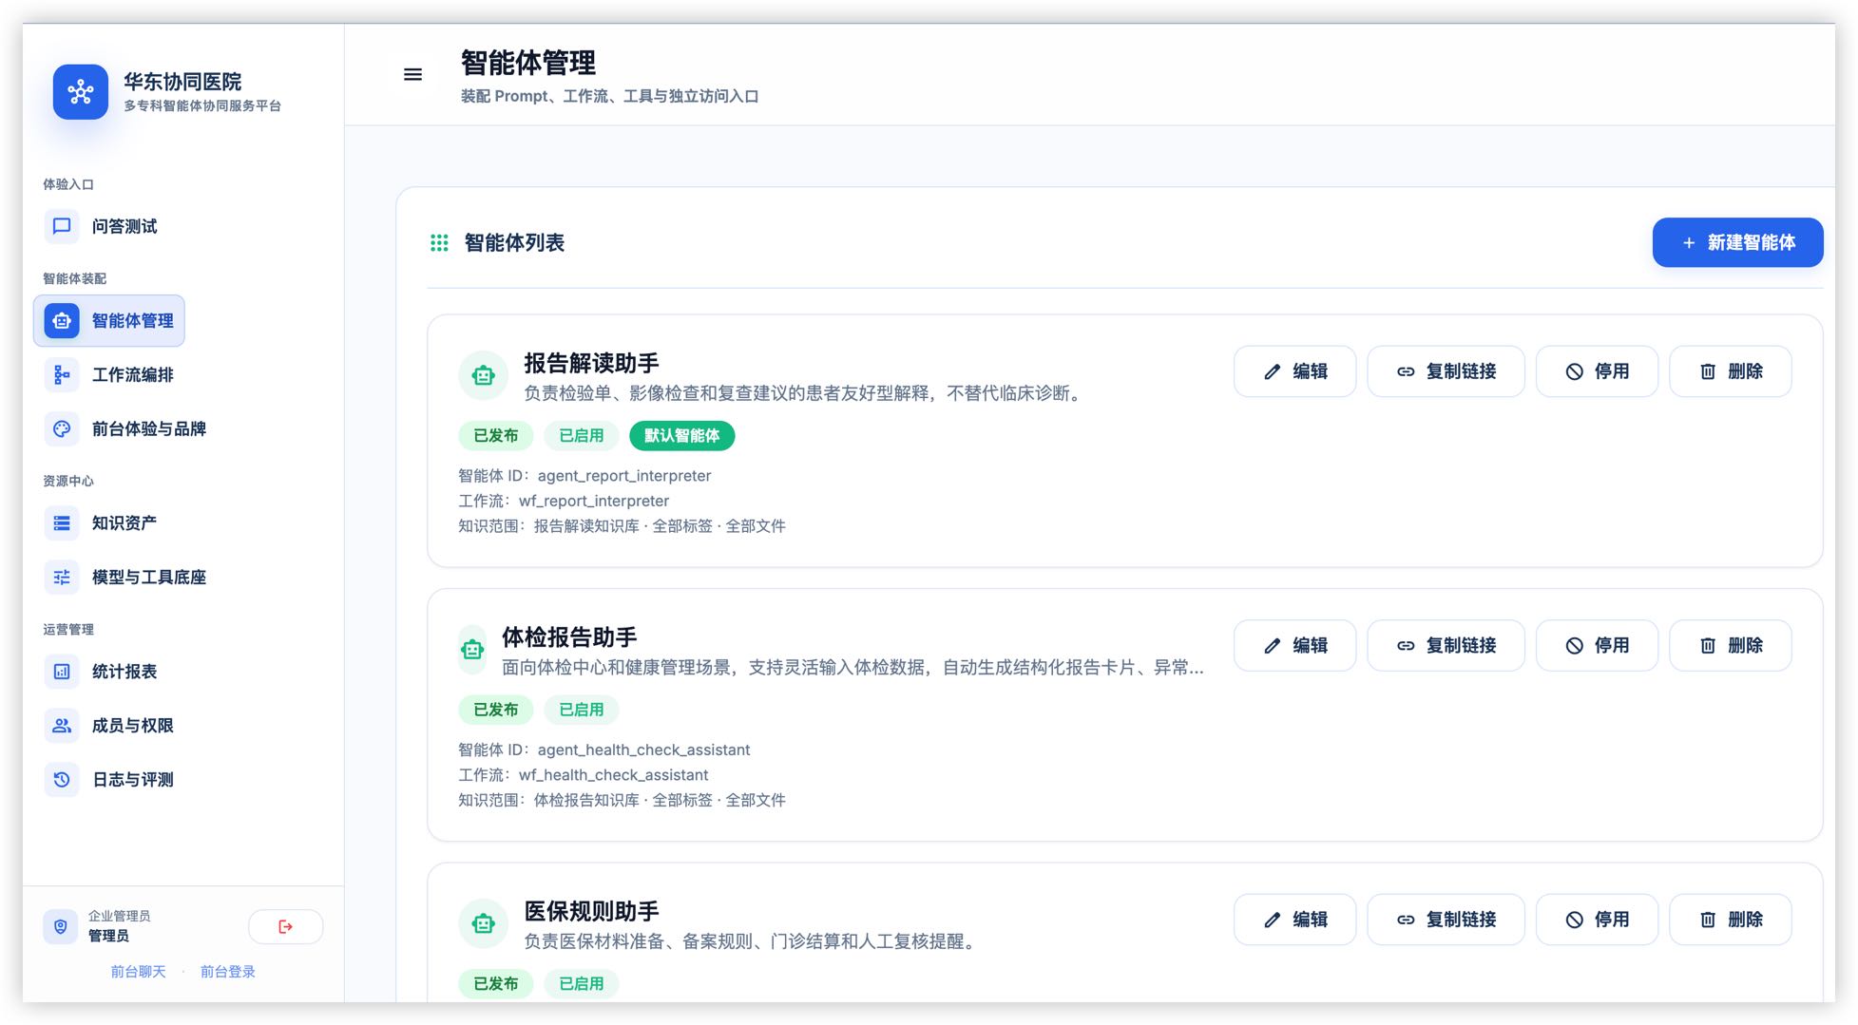The height and width of the screenshot is (1025, 1858).
Task: Click the wf_health_check_assistant workflow text
Action: tap(613, 775)
